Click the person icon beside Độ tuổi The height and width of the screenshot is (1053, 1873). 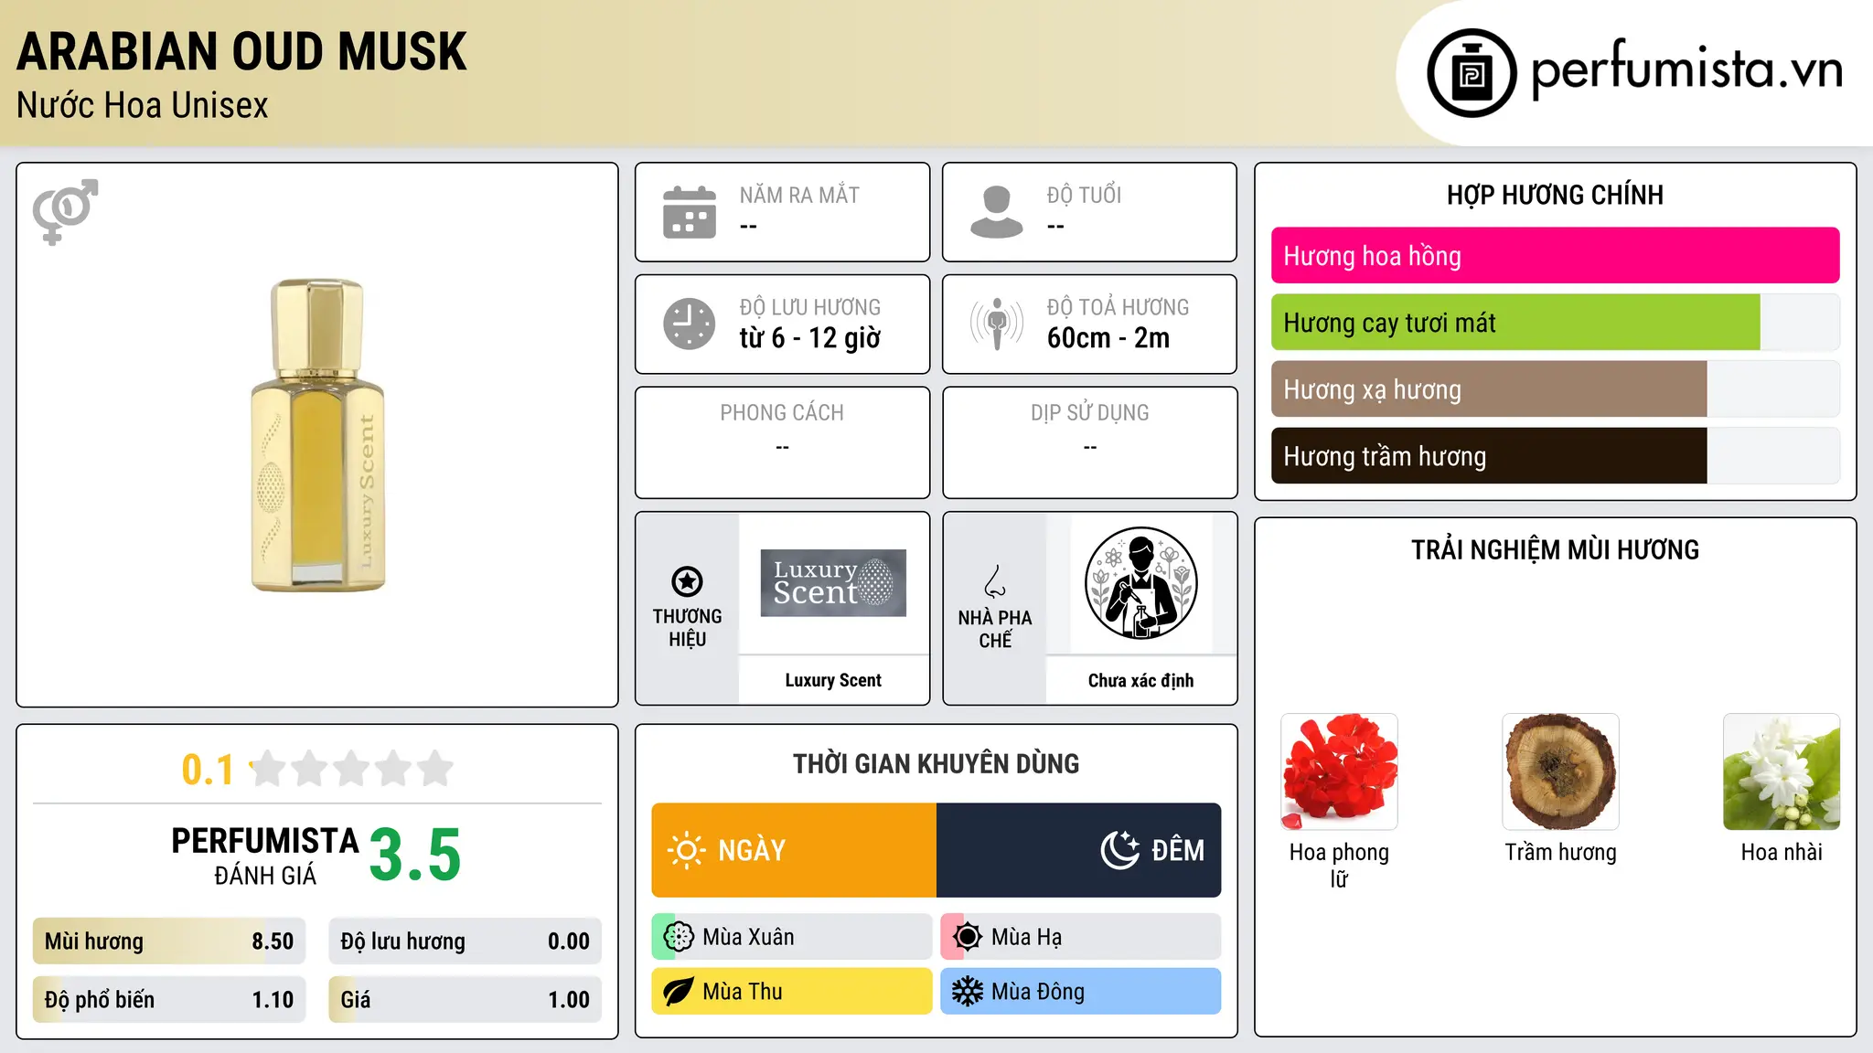(997, 212)
